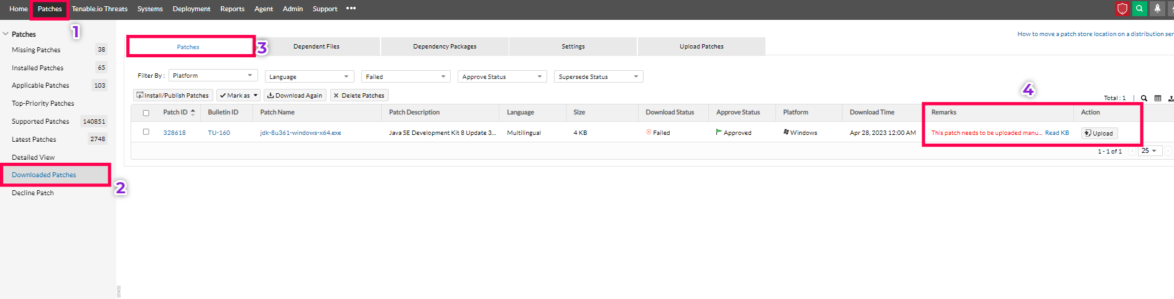Switch to the Dependency Packages tab
Screen dimensions: 1174x299
445,46
